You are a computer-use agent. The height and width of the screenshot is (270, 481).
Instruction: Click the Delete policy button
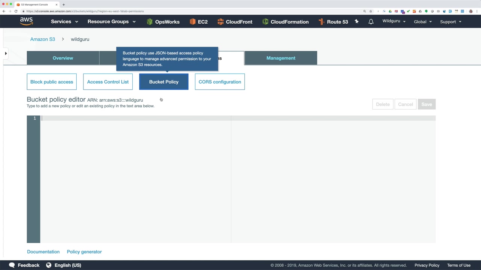(x=383, y=104)
